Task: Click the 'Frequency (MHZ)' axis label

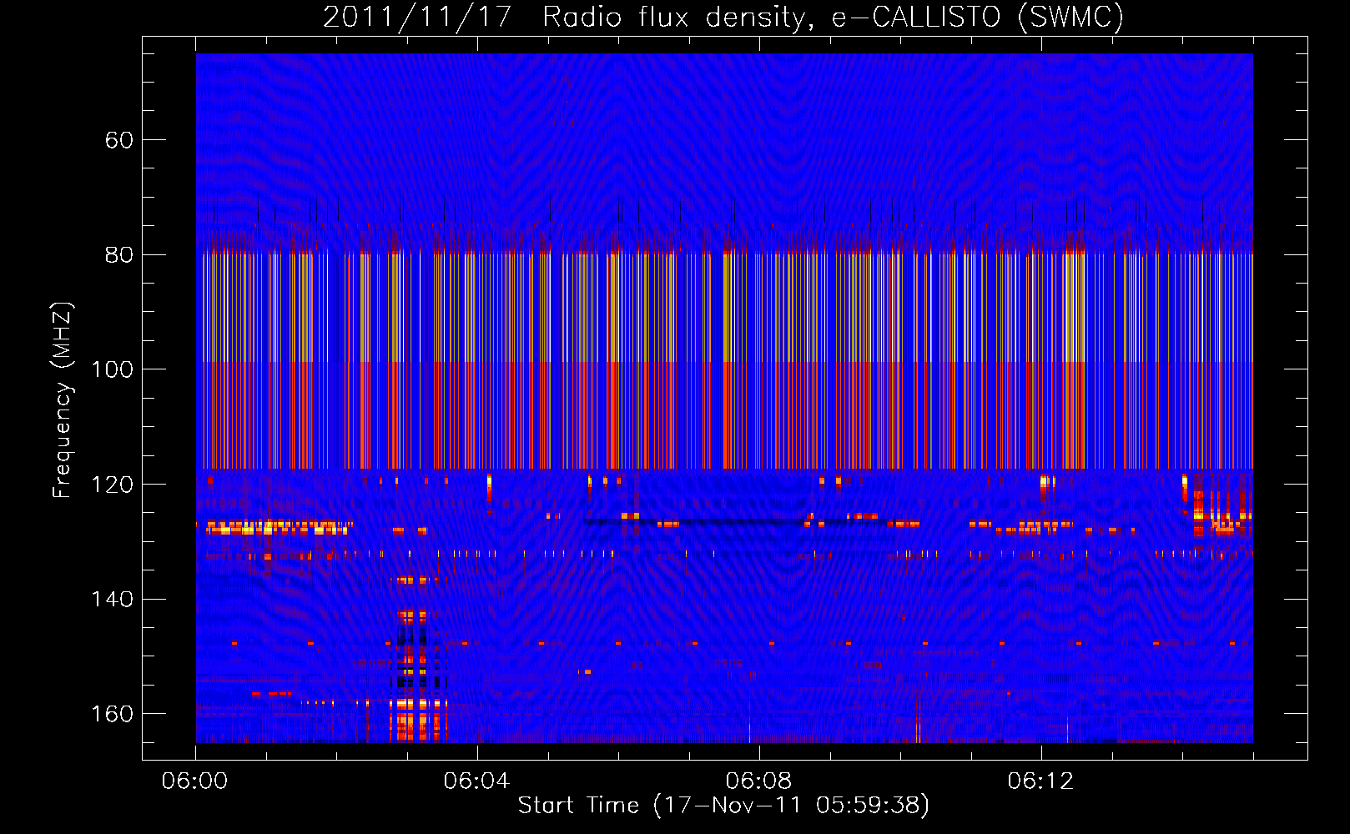Action: [x=63, y=399]
